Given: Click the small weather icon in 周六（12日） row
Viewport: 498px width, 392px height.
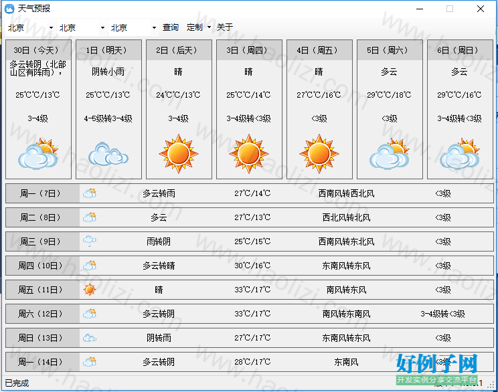Looking at the screenshot, I should (x=90, y=314).
